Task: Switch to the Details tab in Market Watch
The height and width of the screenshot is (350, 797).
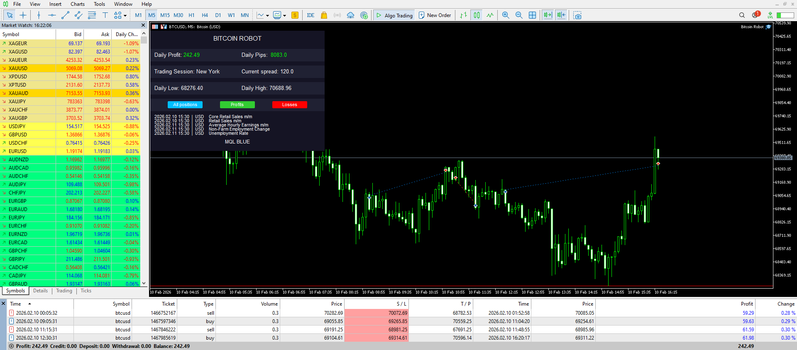Action: point(40,291)
